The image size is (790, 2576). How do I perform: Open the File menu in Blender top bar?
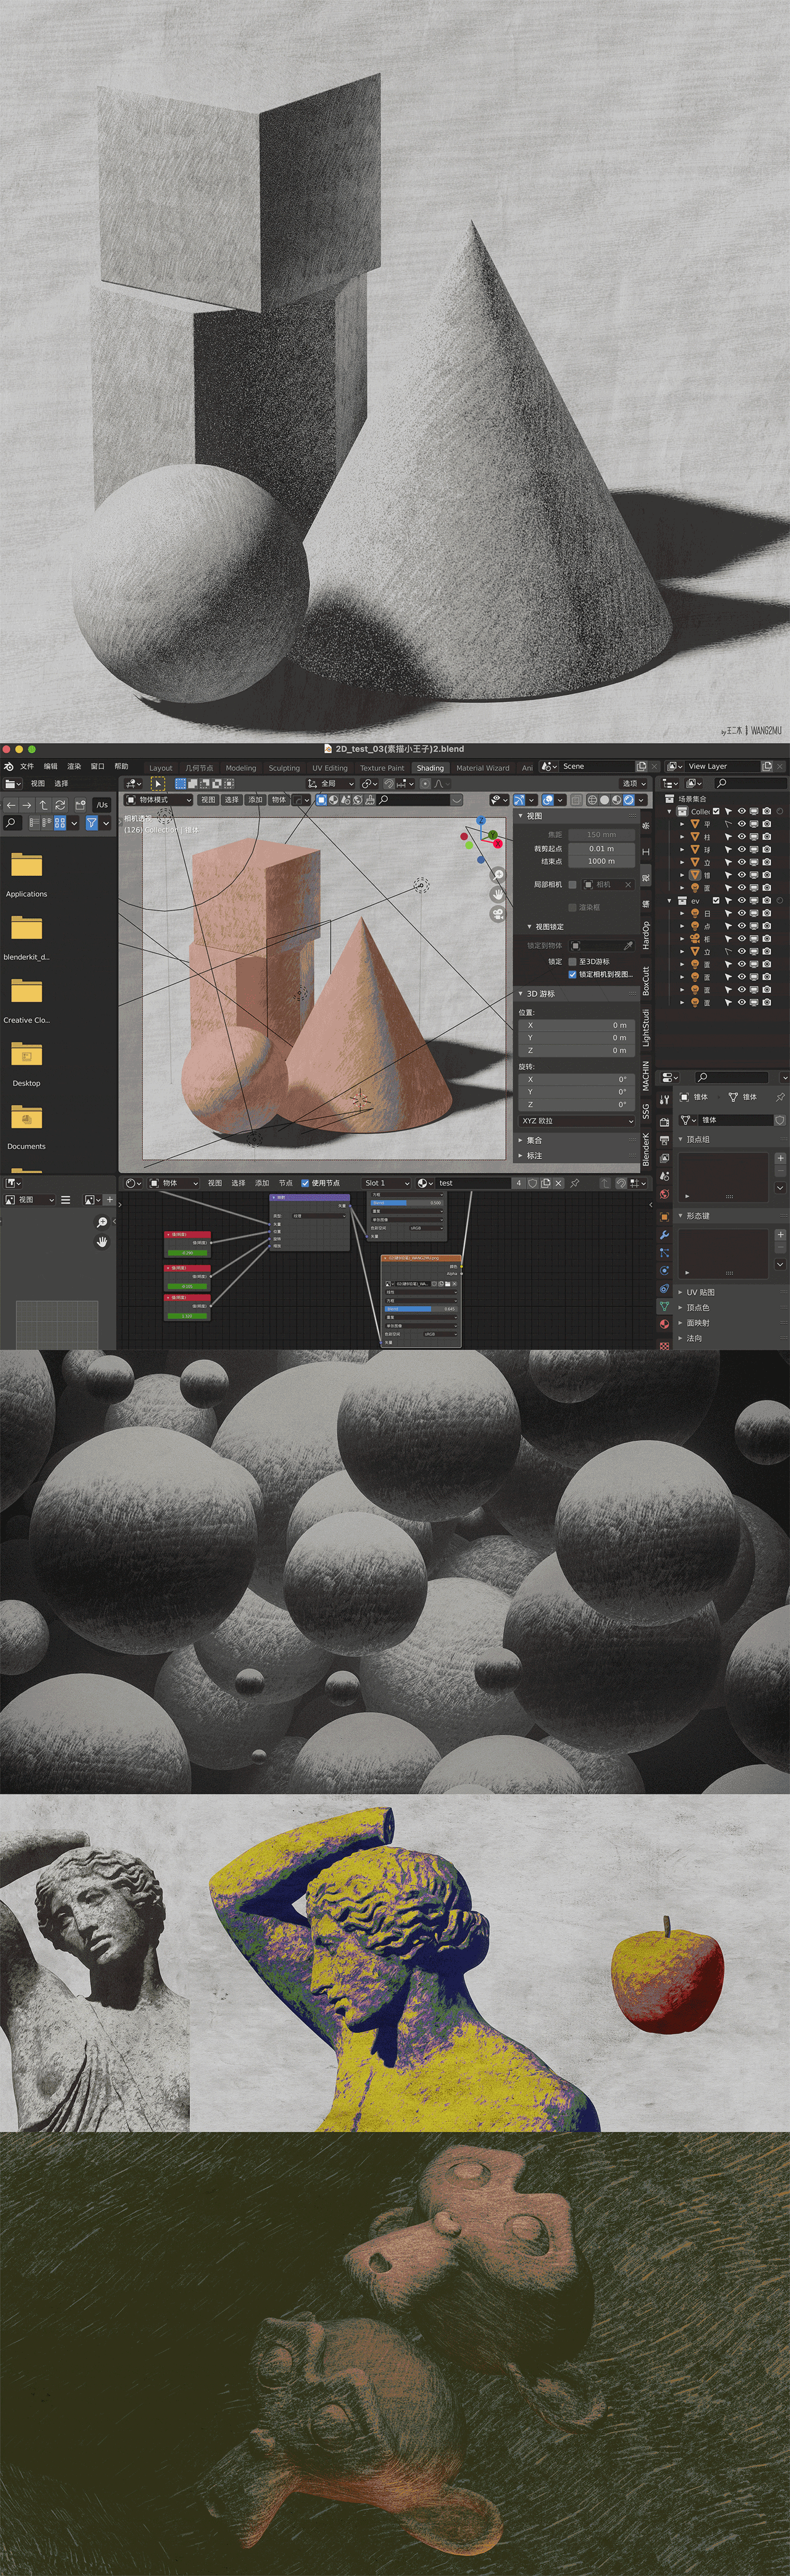(x=27, y=766)
